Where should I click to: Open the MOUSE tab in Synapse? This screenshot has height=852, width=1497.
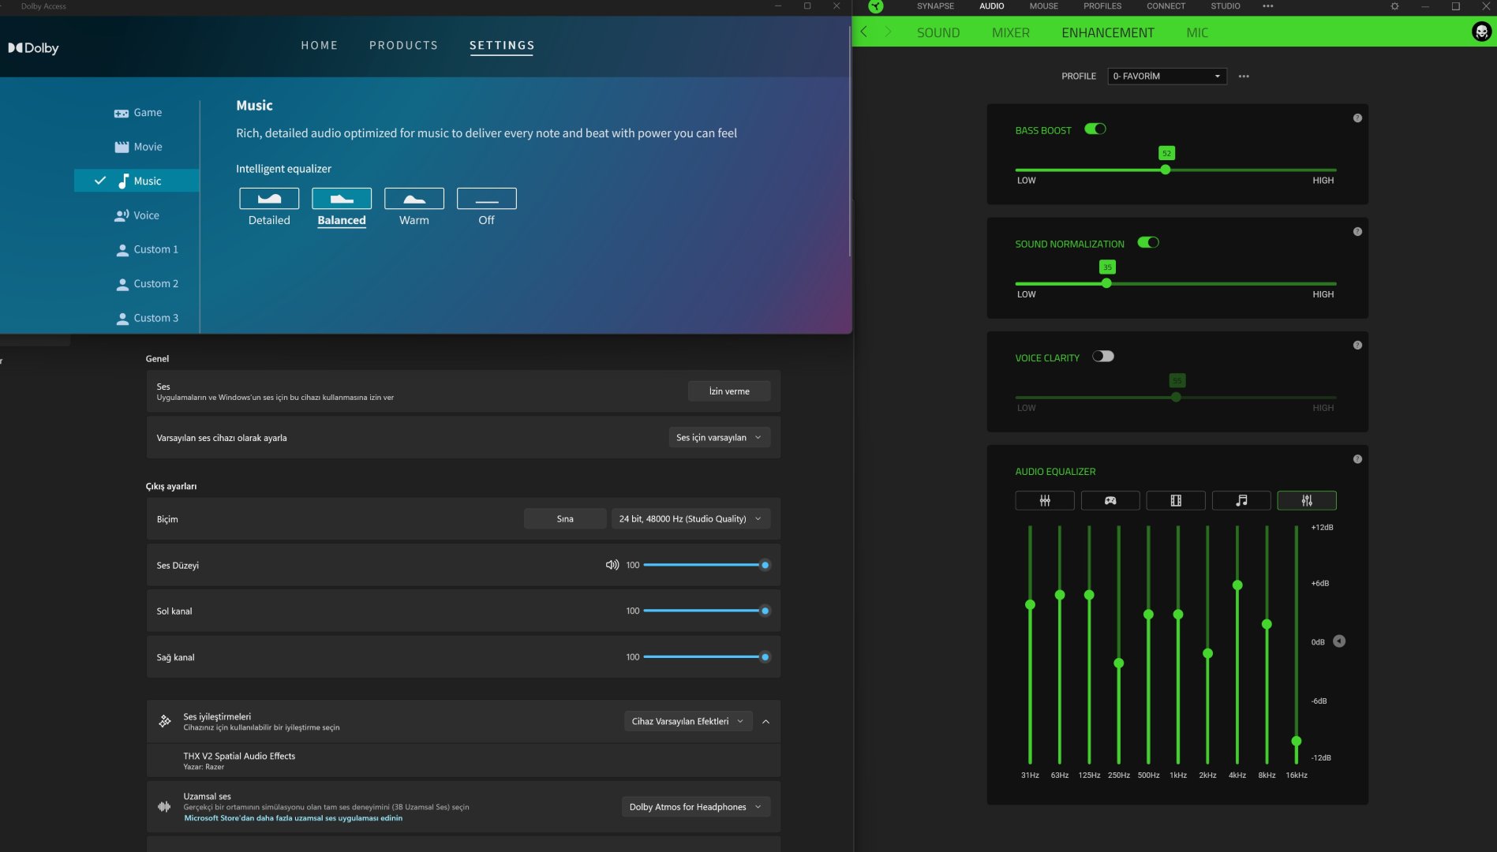[1044, 6]
